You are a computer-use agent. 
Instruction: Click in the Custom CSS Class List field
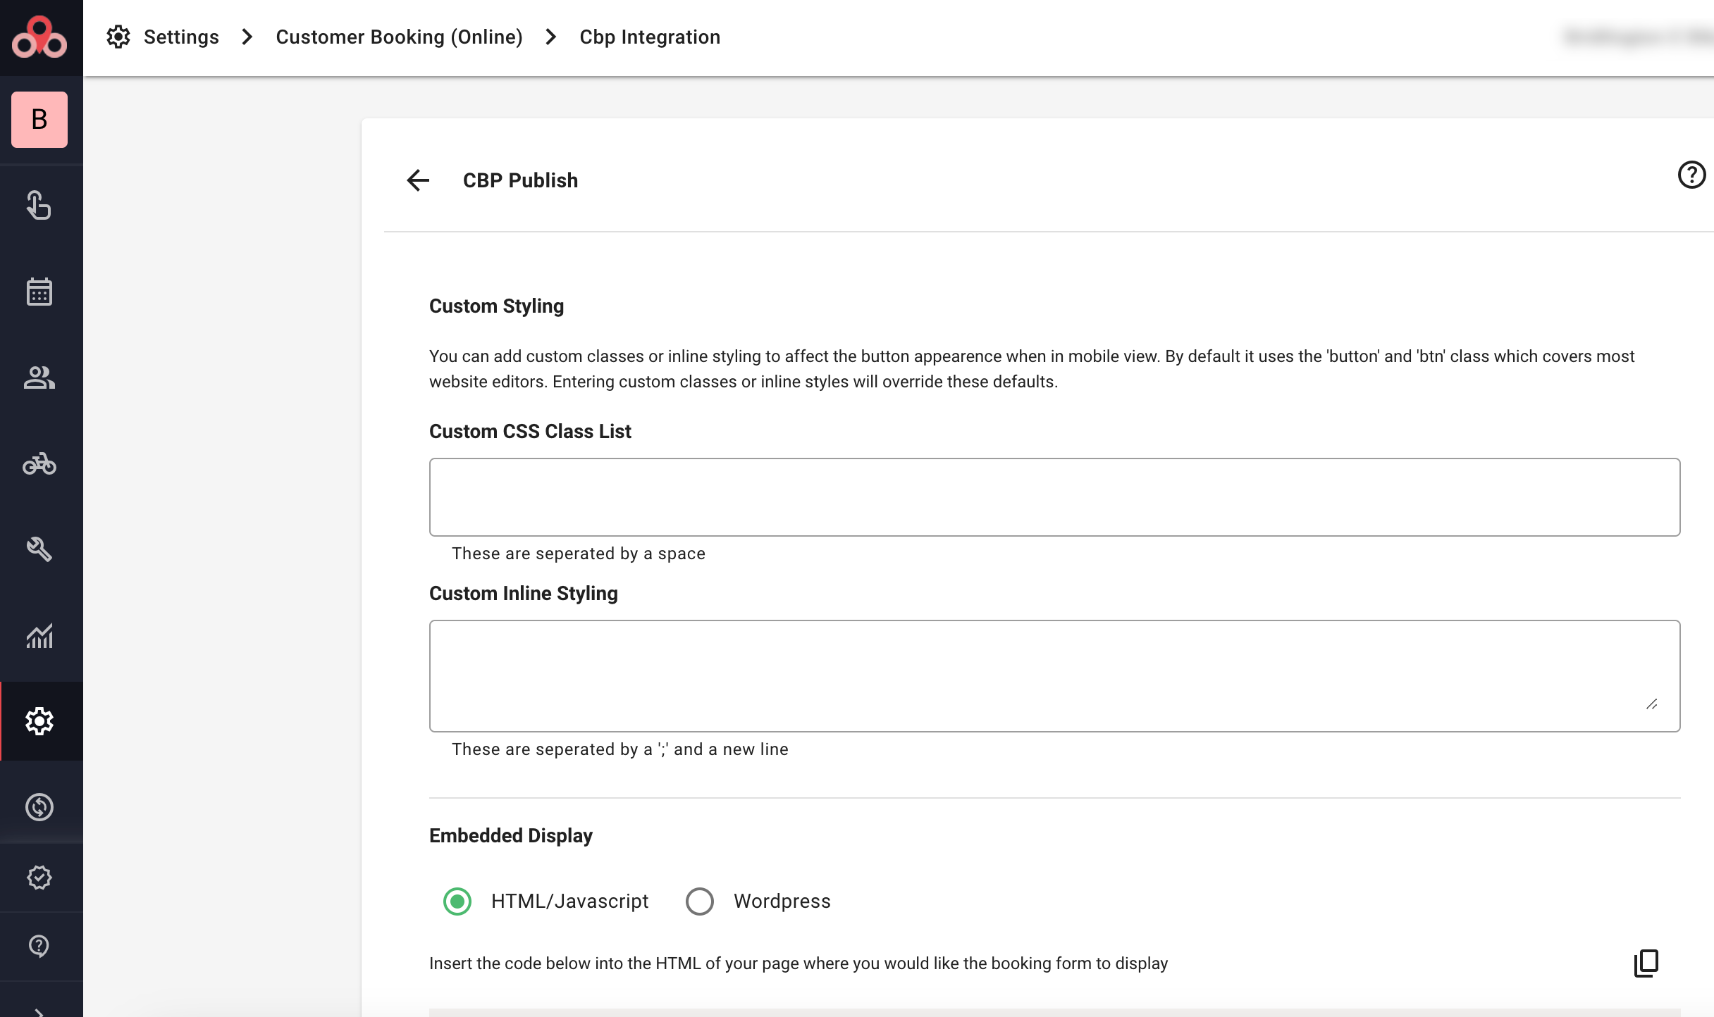tap(1054, 497)
